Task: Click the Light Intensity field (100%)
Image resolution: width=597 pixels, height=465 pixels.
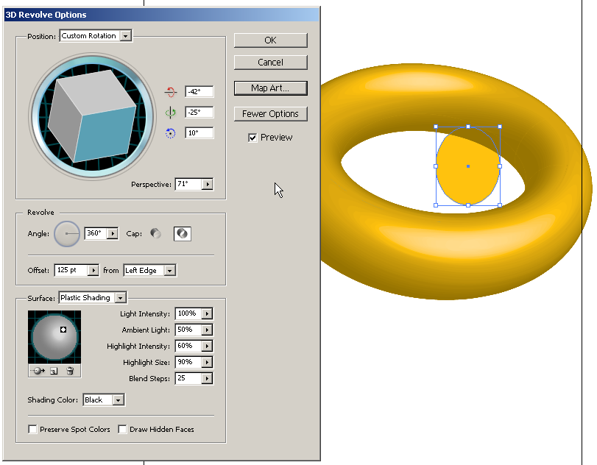Action: pos(188,313)
